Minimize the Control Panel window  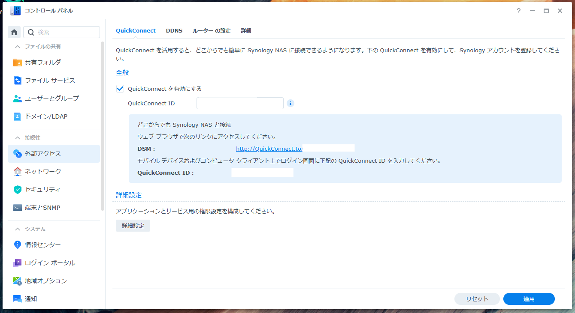point(533,11)
